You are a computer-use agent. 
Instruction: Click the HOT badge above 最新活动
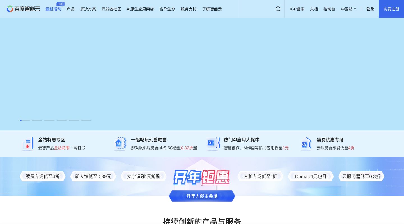click(x=61, y=4)
